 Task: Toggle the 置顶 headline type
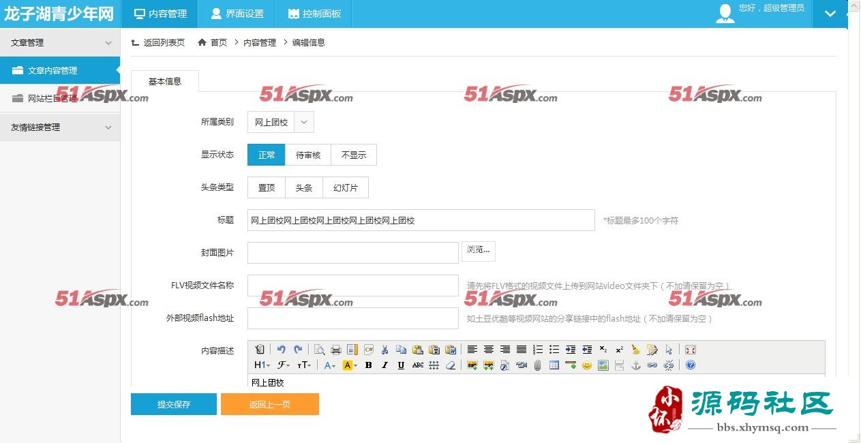pyautogui.click(x=267, y=187)
